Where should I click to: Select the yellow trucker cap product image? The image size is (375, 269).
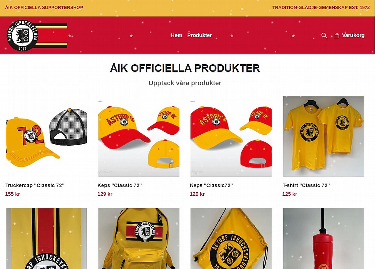(x=47, y=136)
